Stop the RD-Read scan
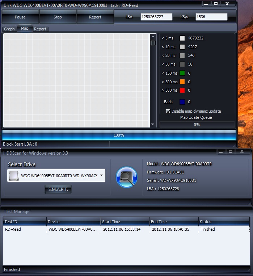This screenshot has width=253, height=276. coord(58,17)
